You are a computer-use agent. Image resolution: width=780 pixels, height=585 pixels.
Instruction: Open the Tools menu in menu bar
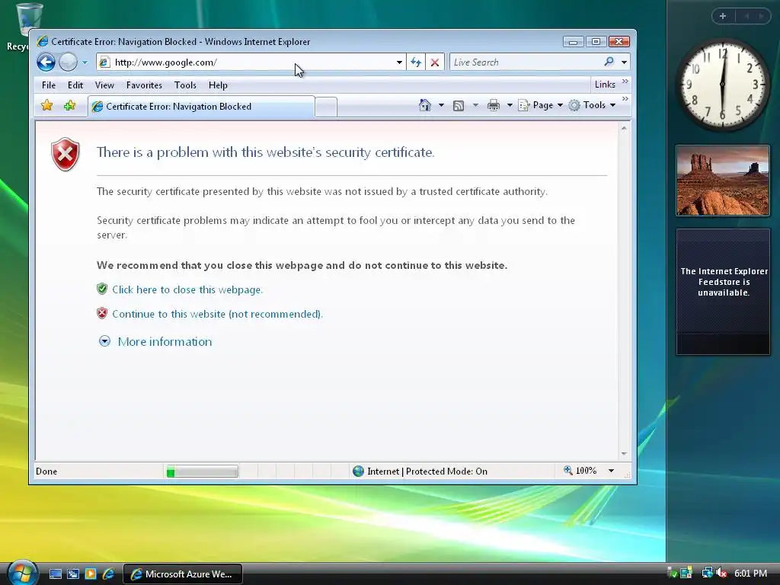pyautogui.click(x=185, y=85)
